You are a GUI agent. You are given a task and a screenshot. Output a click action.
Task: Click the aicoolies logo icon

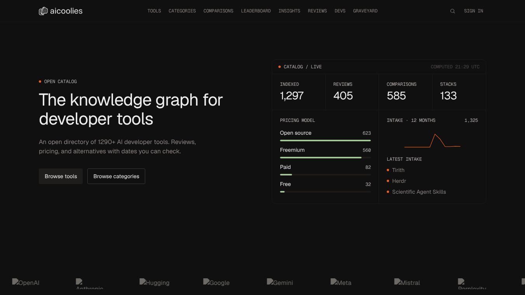click(43, 11)
